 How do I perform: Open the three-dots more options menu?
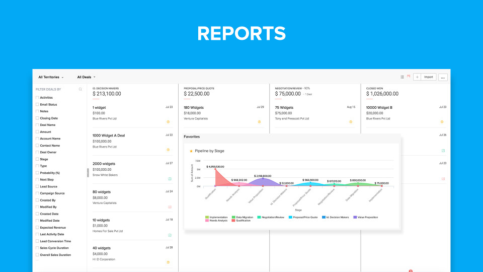click(x=443, y=78)
